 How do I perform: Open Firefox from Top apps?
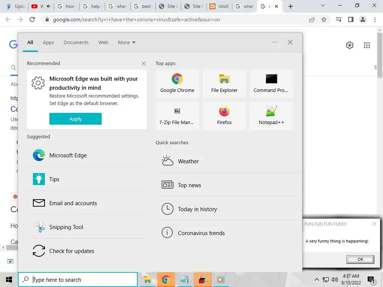pos(224,116)
